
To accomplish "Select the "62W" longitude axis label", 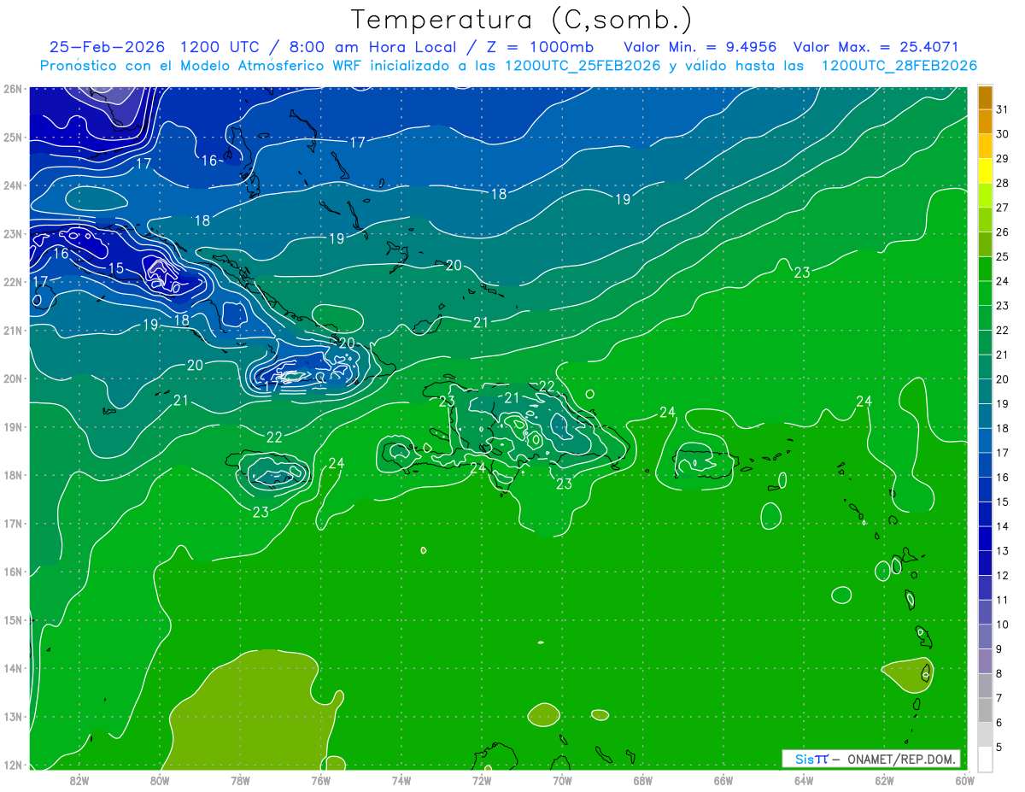I will click(883, 779).
